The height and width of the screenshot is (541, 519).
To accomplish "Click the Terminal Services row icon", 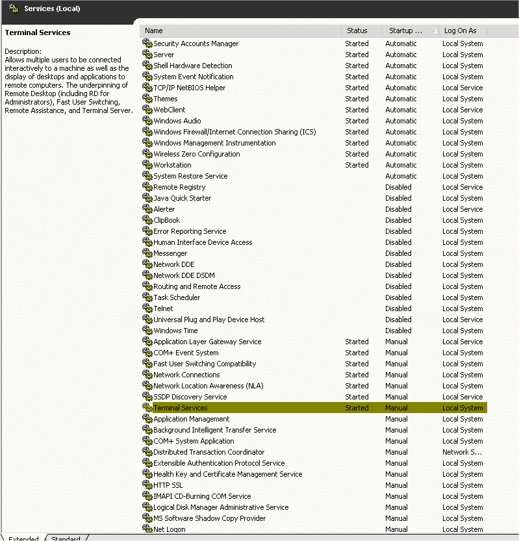I will click(x=147, y=407).
